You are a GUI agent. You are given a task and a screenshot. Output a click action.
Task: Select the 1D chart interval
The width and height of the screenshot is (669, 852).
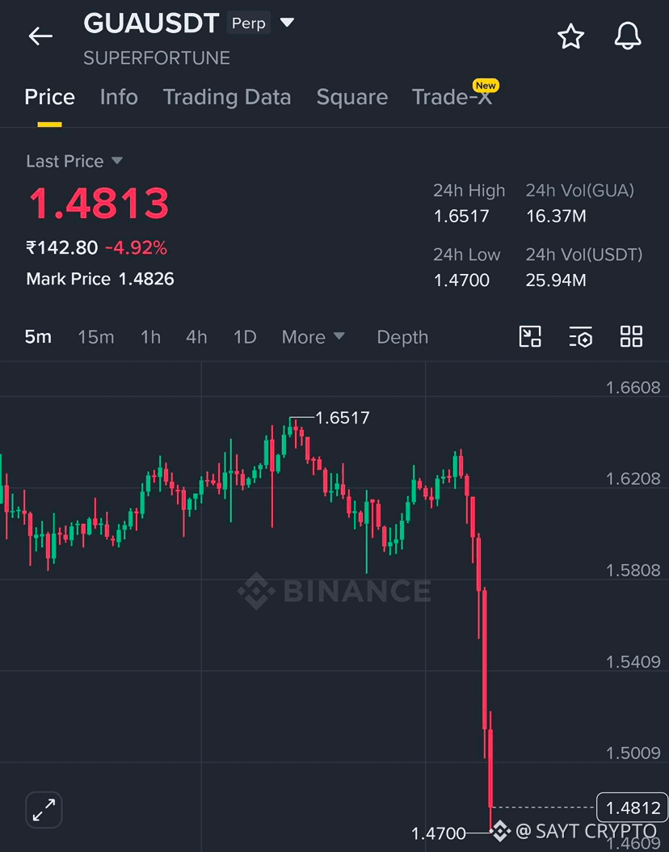point(244,337)
